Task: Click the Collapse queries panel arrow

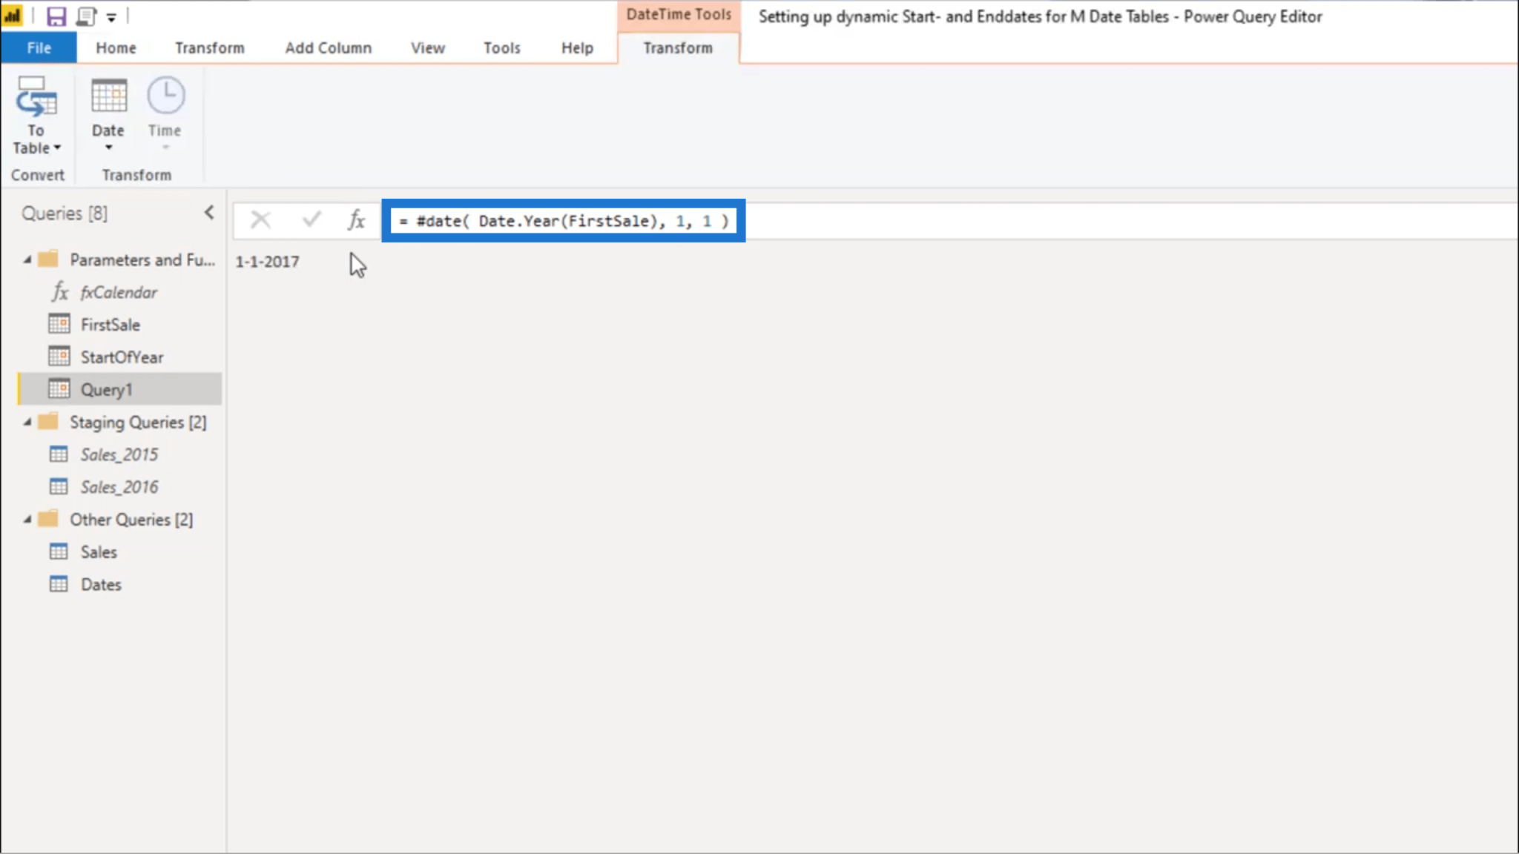Action: click(208, 213)
